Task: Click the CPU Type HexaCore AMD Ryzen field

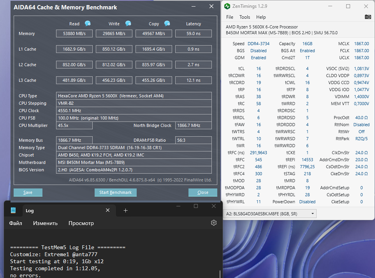Action: (134, 96)
